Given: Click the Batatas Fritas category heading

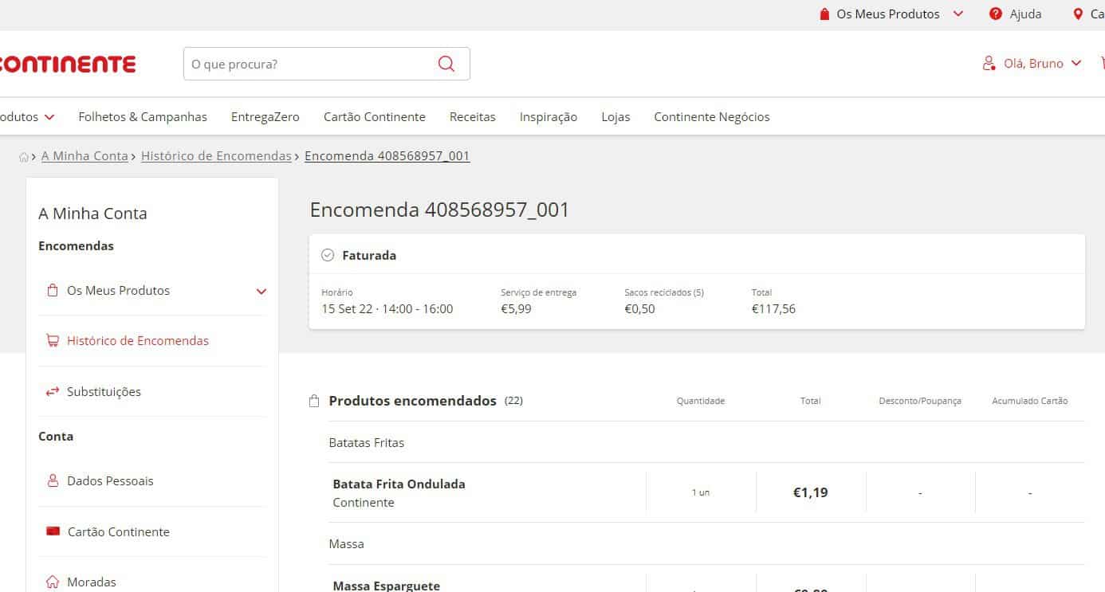Looking at the screenshot, I should 367,443.
